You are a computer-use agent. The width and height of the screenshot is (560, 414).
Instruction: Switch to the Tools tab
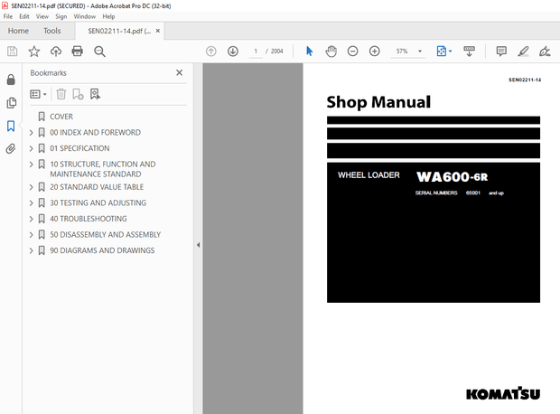coord(52,31)
